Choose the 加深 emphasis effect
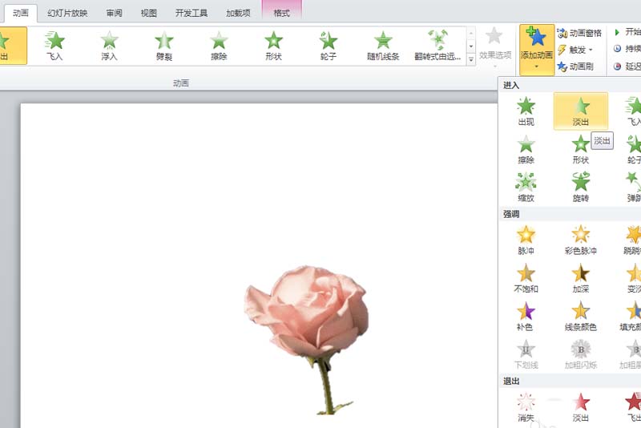The image size is (641, 428). [580, 278]
